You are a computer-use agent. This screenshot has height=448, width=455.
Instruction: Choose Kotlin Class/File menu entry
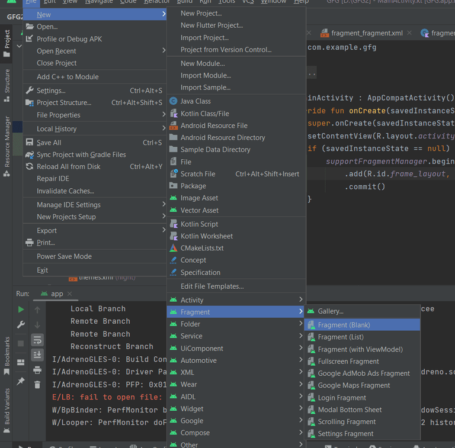pos(204,114)
